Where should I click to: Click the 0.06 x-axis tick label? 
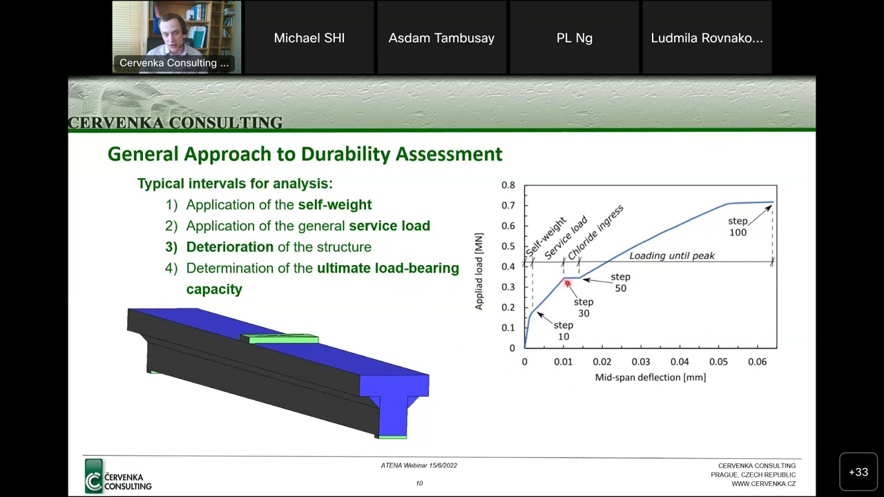click(x=757, y=362)
